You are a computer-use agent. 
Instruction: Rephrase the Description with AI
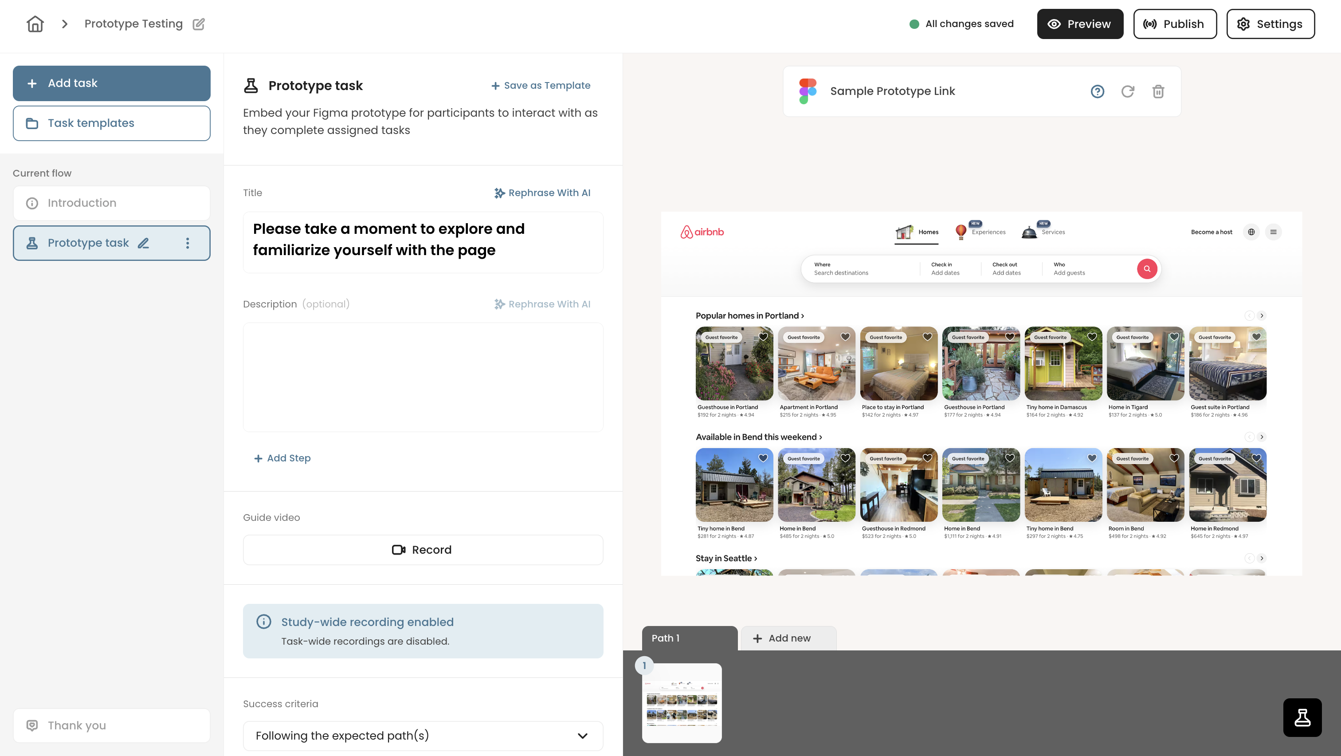coord(542,304)
